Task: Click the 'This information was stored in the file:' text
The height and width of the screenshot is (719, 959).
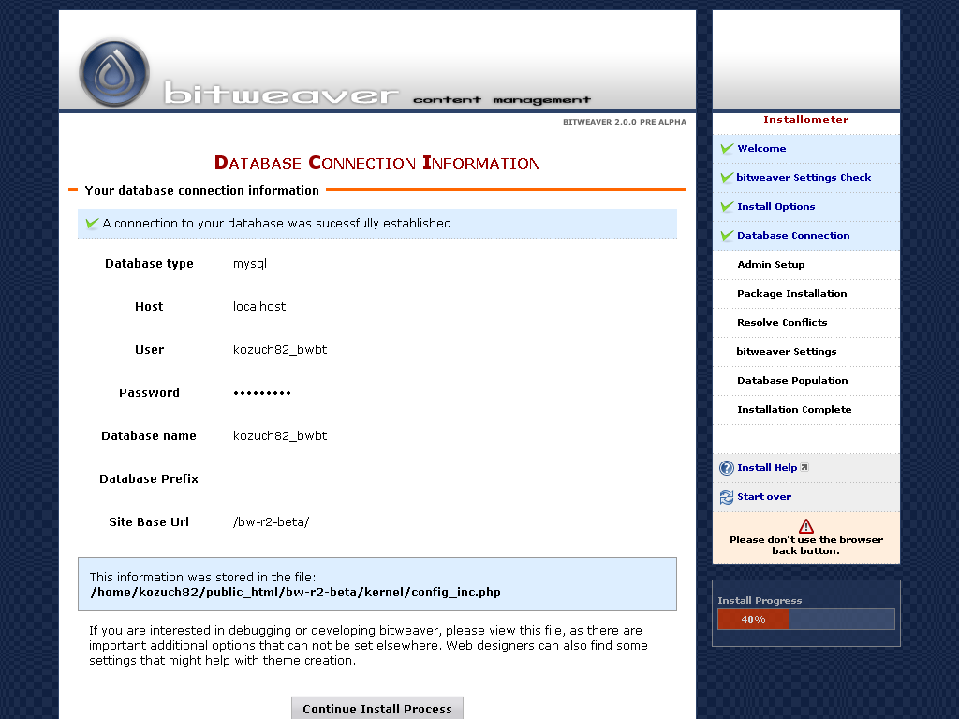Action: coord(202,577)
